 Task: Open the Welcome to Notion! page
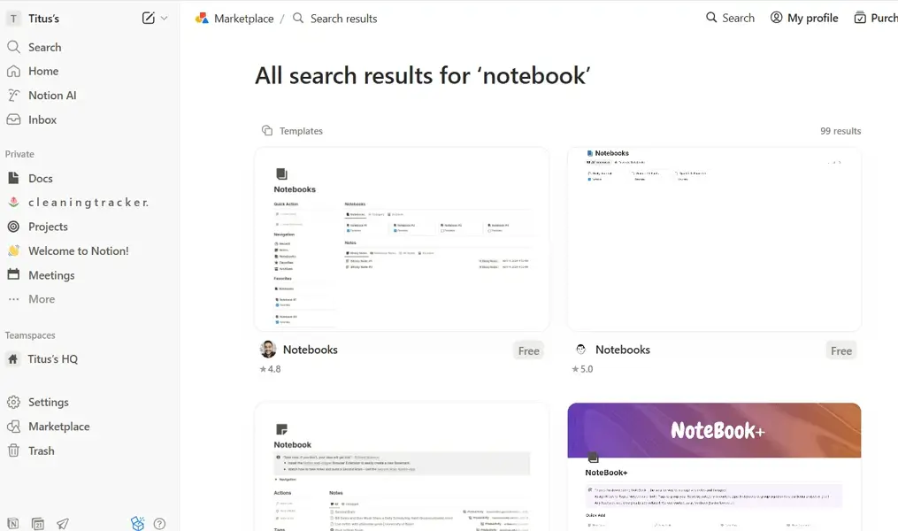click(78, 250)
